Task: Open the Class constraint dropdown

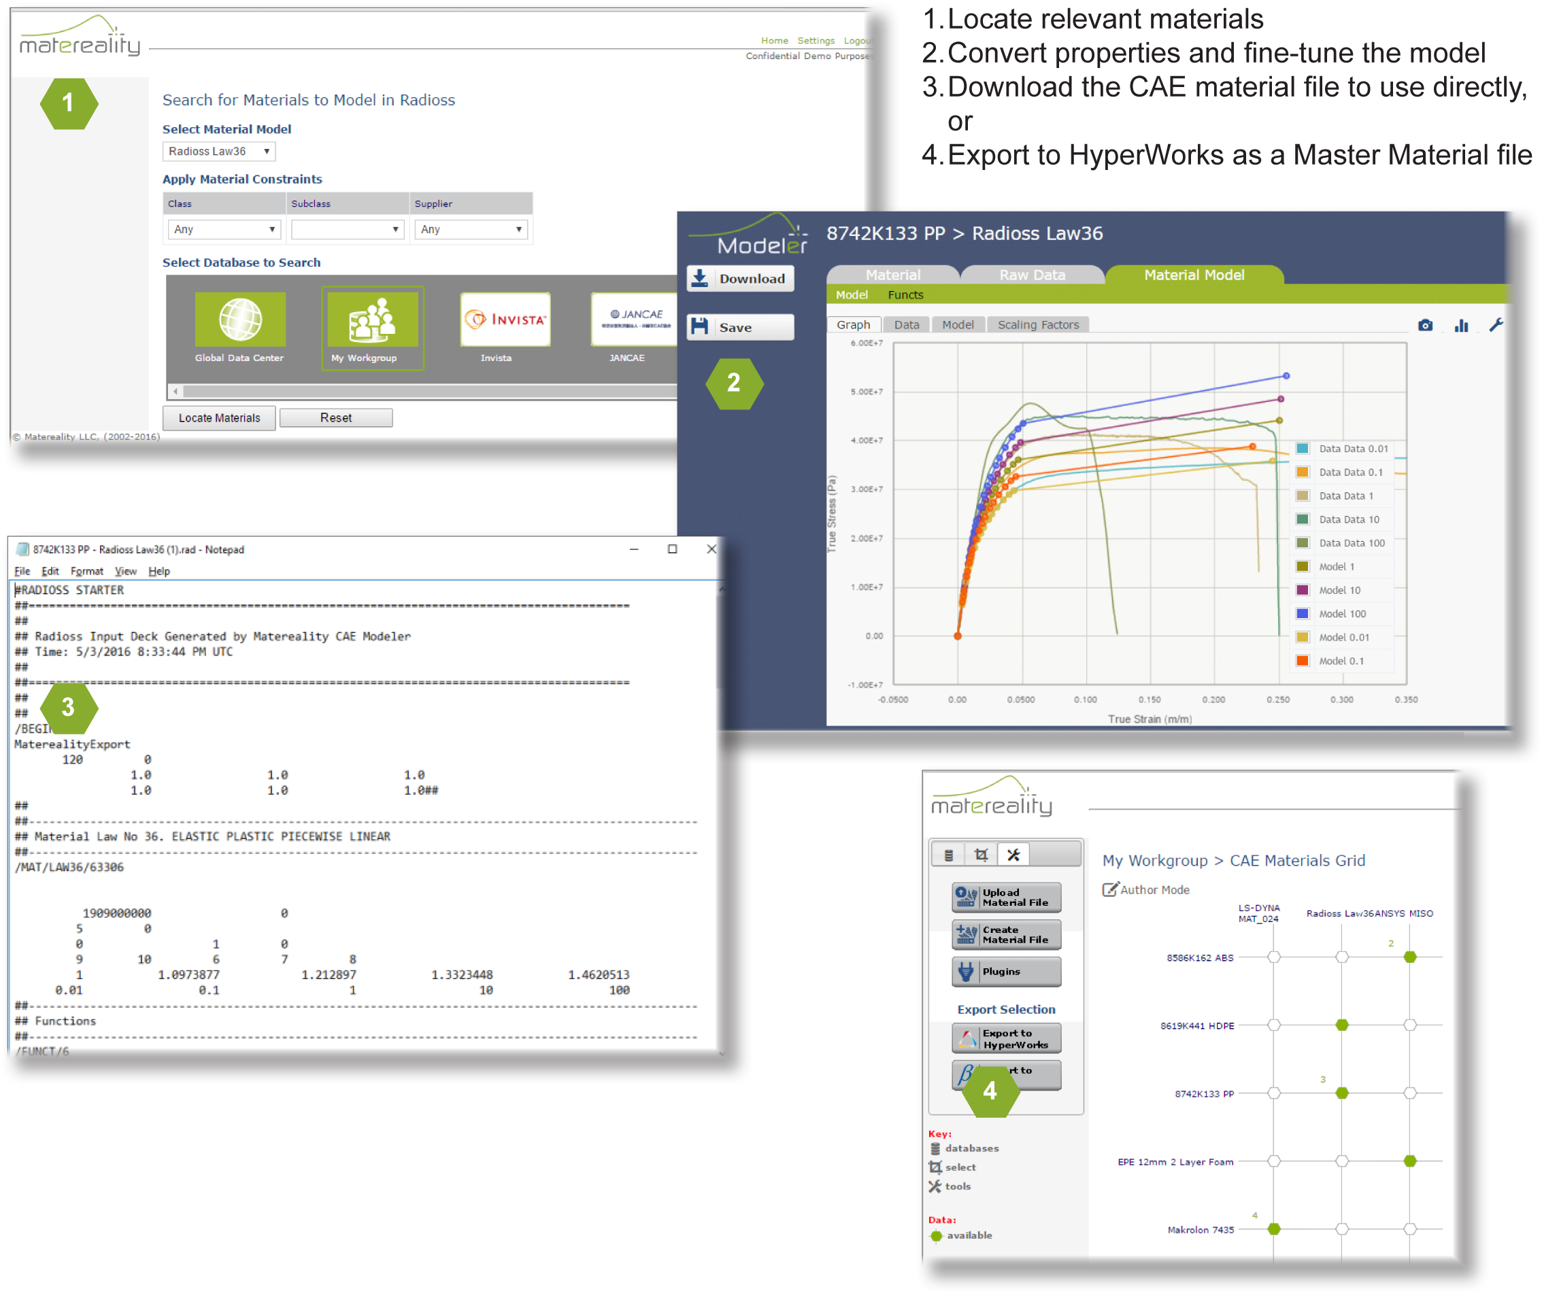Action: click(224, 230)
